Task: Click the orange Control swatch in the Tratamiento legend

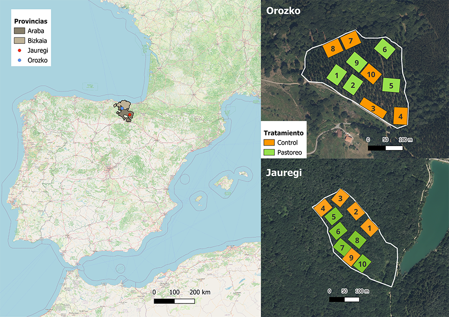Action: pyautogui.click(x=269, y=143)
